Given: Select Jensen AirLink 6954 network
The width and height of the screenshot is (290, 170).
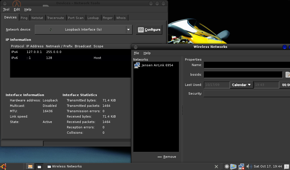Looking at the screenshot, I should click(x=156, y=65).
